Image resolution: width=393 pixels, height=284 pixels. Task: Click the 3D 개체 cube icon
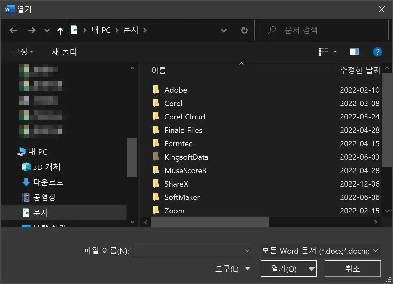pyautogui.click(x=26, y=167)
